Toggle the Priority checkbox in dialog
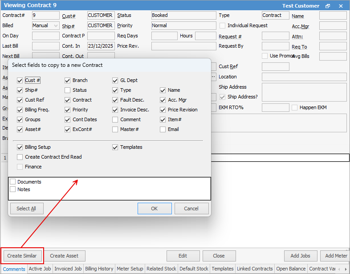Image resolution: width=350 pixels, height=274 pixels. point(67,110)
